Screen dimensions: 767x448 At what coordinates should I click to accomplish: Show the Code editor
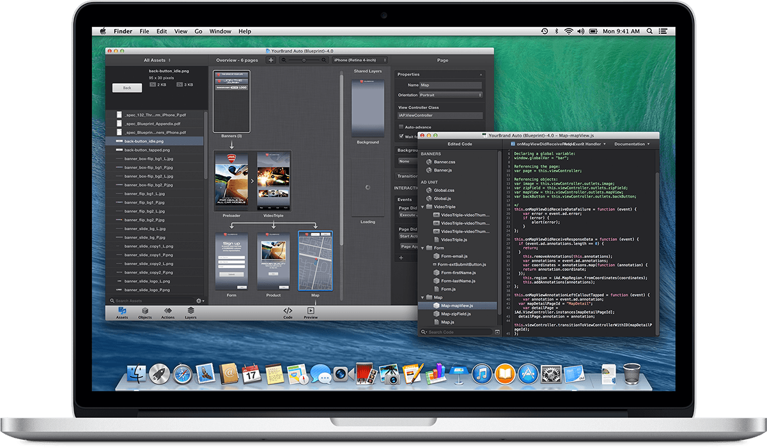click(x=288, y=313)
